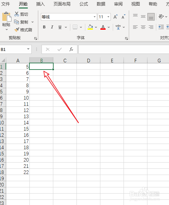
Task: Select the cell containing 16
Action: (18, 135)
